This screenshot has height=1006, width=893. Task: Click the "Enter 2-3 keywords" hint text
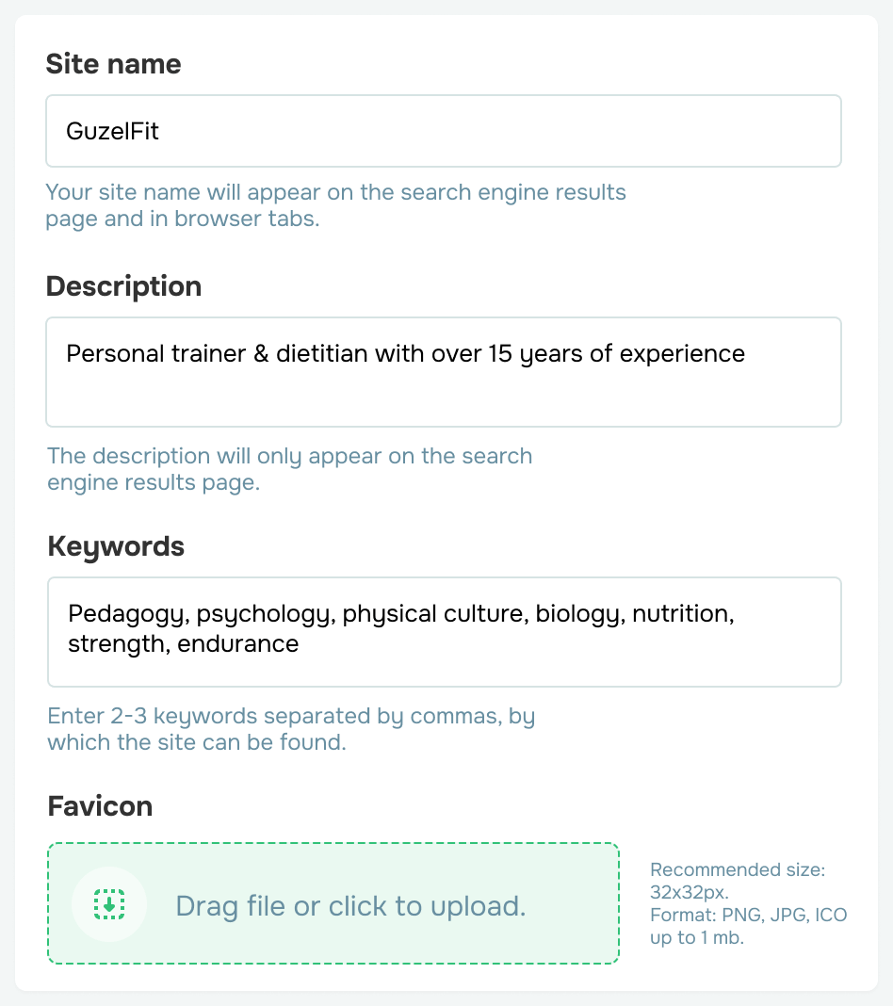coord(291,729)
